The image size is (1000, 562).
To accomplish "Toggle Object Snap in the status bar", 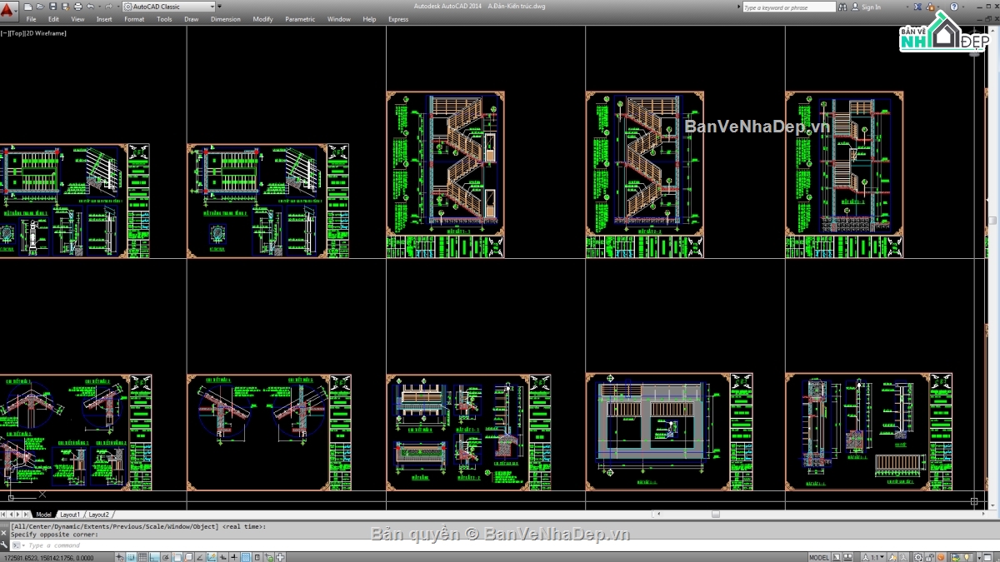I will point(175,556).
